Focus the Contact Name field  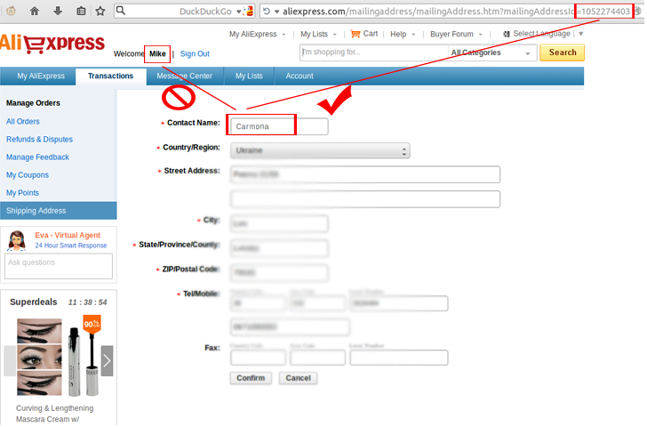tap(279, 127)
